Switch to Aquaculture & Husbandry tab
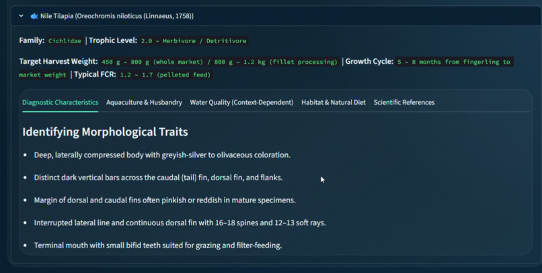This screenshot has width=542, height=273. coord(144,102)
